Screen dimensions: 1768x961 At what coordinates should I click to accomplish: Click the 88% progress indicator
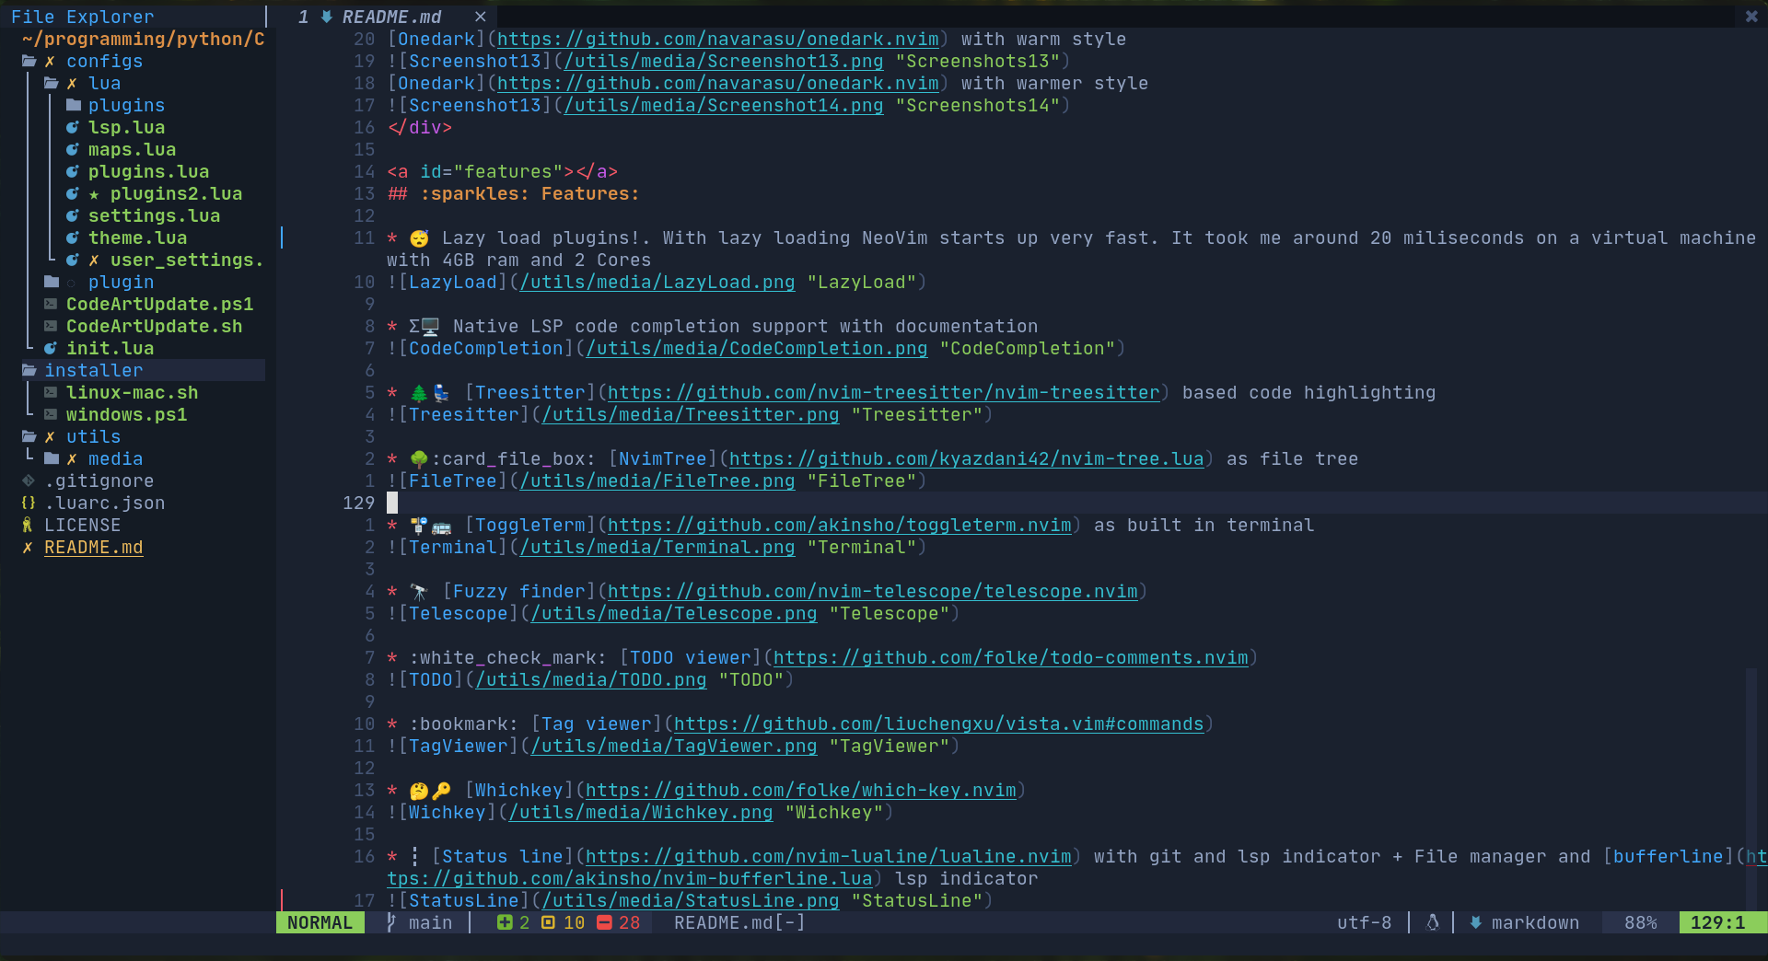pos(1640,922)
